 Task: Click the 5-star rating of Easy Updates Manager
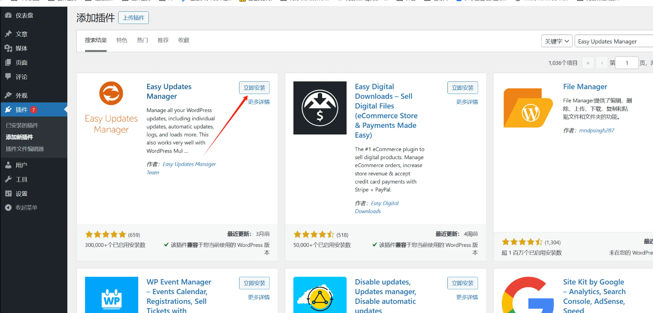(x=106, y=234)
